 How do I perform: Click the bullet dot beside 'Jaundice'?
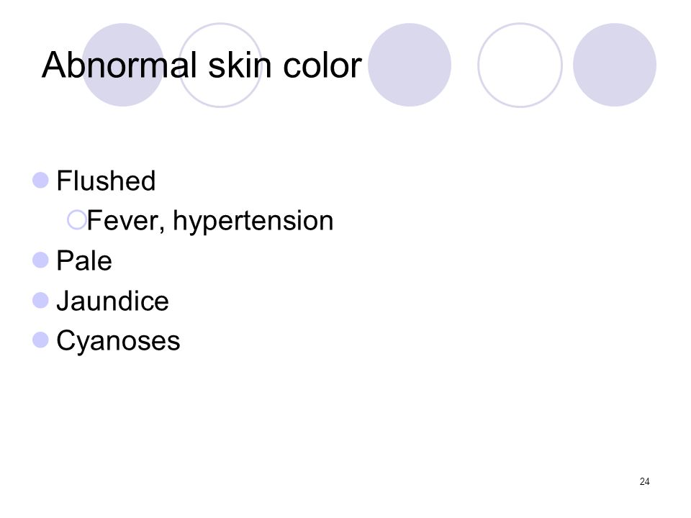tap(40, 301)
